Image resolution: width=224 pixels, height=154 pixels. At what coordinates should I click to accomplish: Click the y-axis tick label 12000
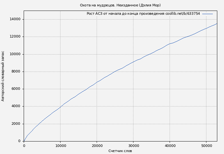pyautogui.click(x=15, y=37)
